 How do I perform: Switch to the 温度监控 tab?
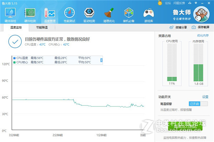click(x=16, y=27)
